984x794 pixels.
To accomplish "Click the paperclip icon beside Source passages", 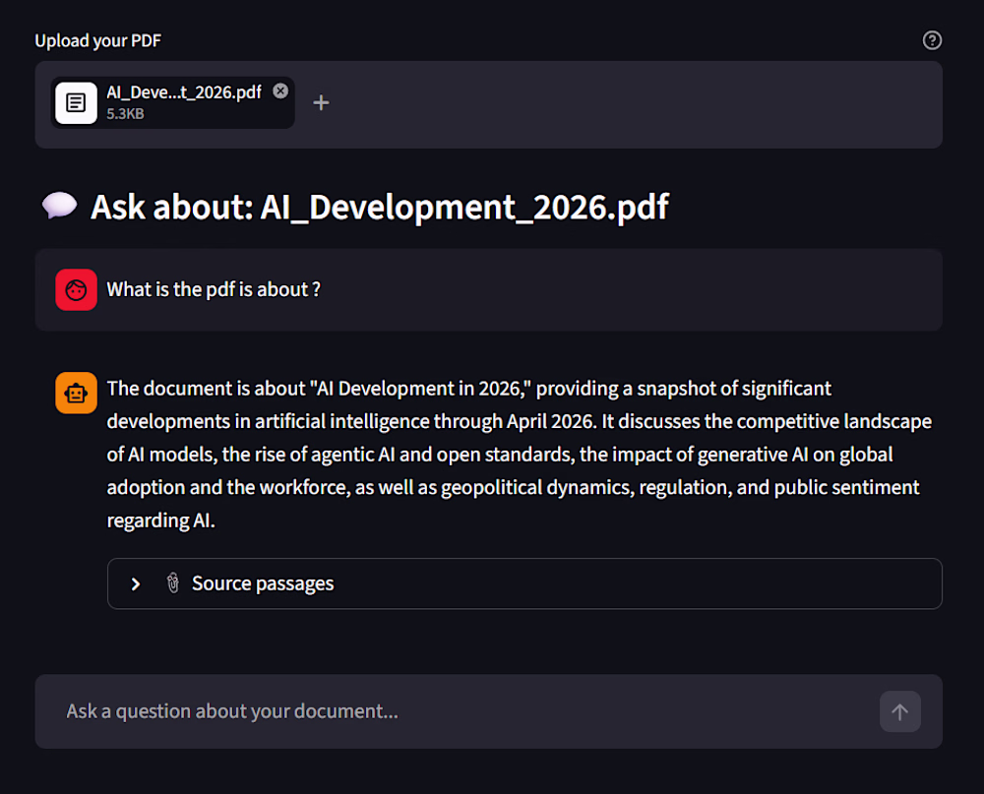I will [172, 583].
